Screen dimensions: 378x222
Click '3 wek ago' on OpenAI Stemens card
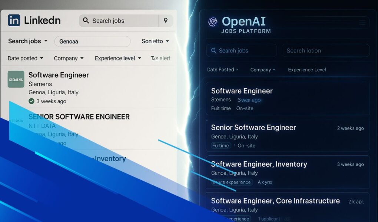click(x=249, y=100)
